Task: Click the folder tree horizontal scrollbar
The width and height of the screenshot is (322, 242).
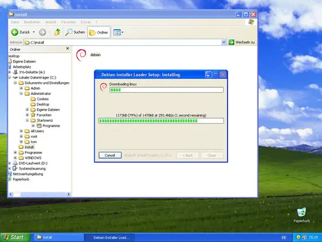Action: (40, 195)
